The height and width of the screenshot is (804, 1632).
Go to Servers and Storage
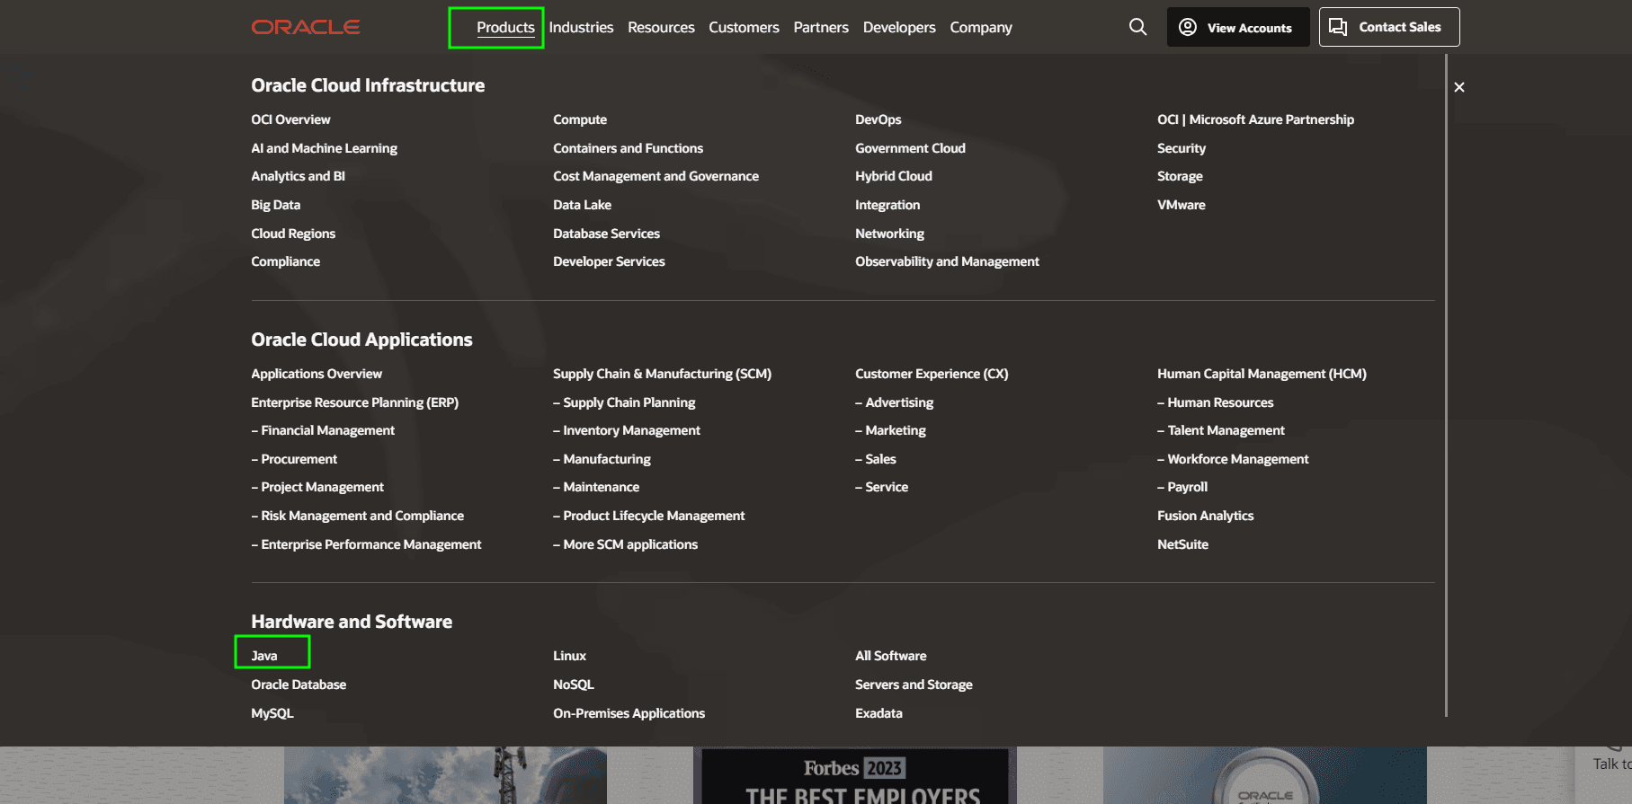pos(914,685)
